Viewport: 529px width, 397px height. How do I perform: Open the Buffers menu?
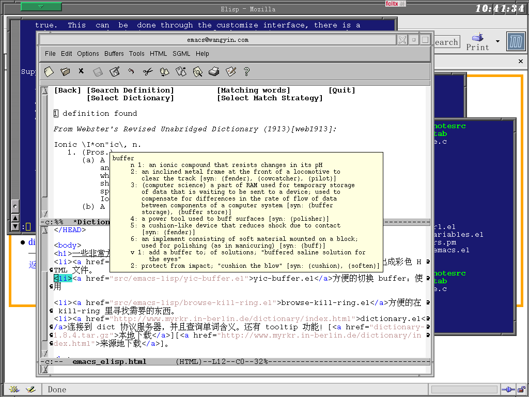tap(114, 54)
